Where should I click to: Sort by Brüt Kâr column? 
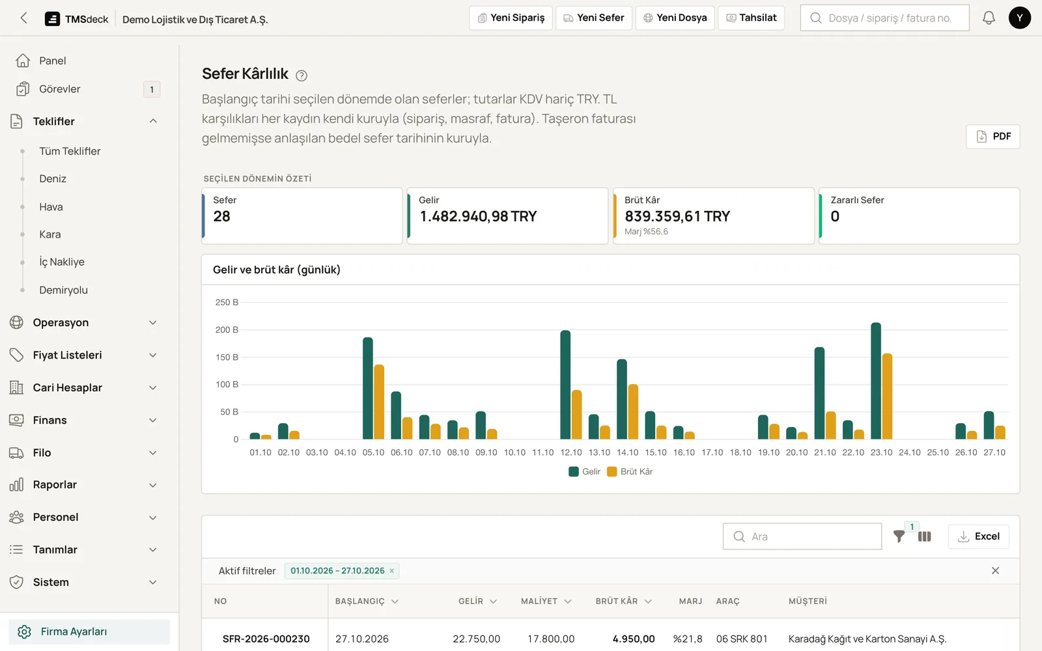pyautogui.click(x=623, y=601)
